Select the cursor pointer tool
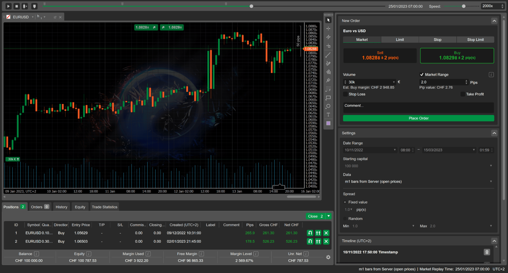The image size is (508, 273). click(x=328, y=20)
